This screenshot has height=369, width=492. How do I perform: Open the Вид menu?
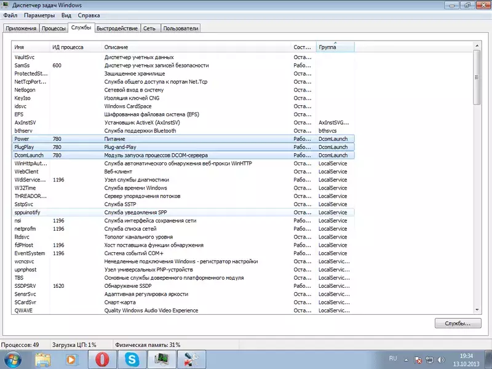point(66,15)
